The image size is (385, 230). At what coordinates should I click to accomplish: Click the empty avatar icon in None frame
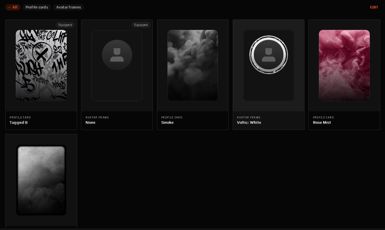click(x=117, y=55)
